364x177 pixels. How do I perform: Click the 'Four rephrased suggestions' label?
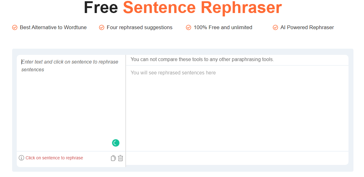[140, 28]
